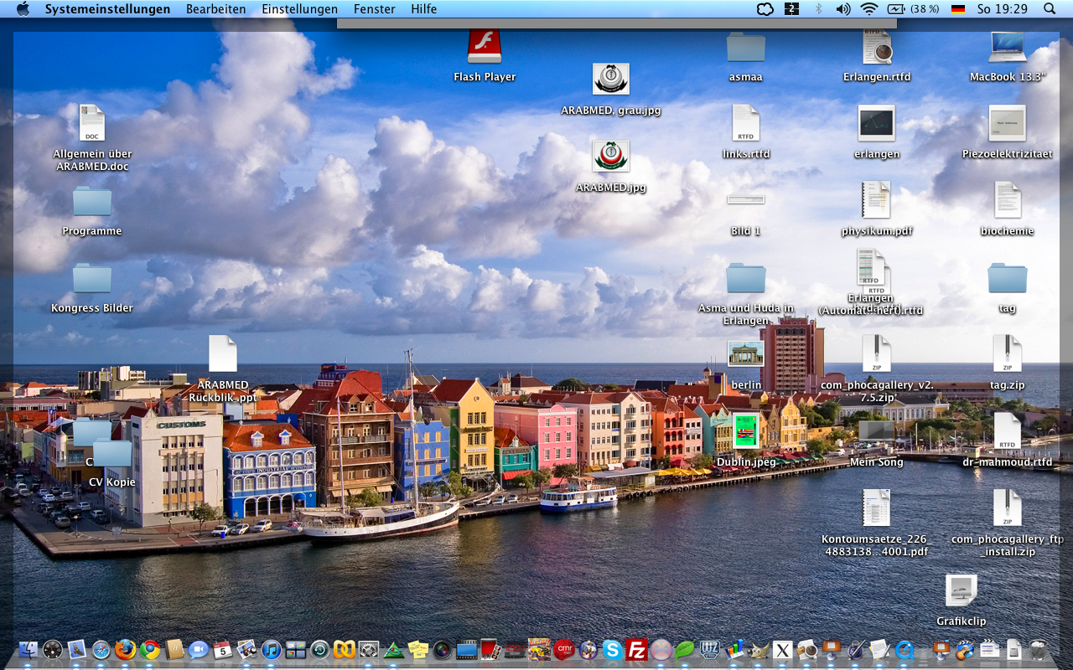The width and height of the screenshot is (1073, 670).
Task: Open Firefox from the dock
Action: click(126, 649)
